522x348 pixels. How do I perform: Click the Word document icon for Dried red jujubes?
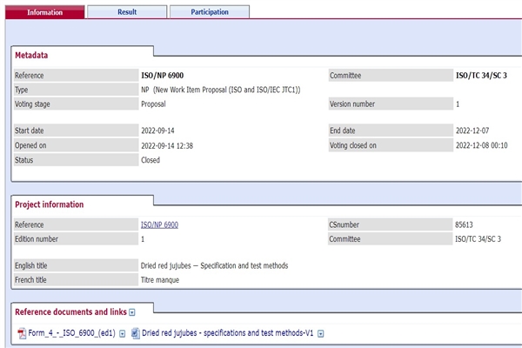pos(136,332)
